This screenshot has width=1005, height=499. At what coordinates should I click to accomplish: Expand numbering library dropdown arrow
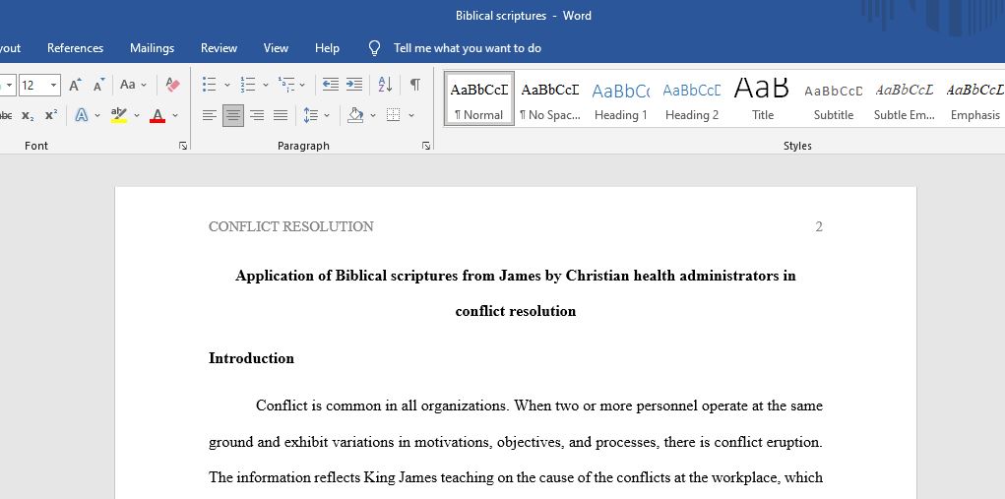click(x=266, y=85)
